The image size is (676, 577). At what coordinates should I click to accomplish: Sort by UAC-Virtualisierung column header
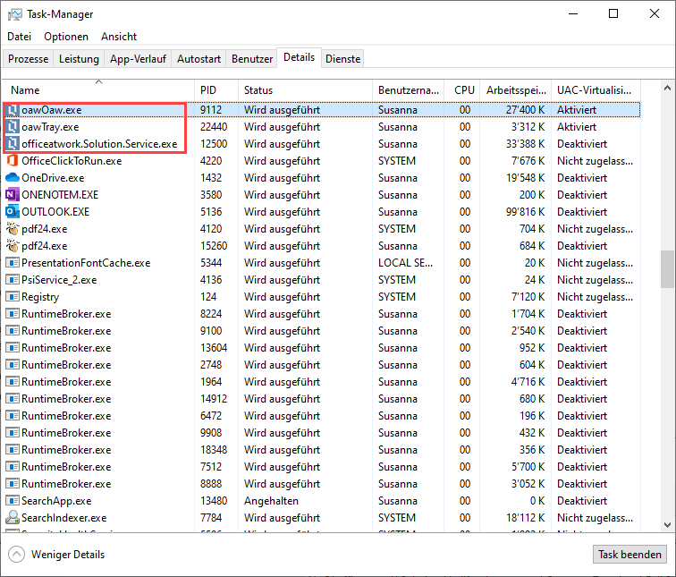pyautogui.click(x=596, y=90)
